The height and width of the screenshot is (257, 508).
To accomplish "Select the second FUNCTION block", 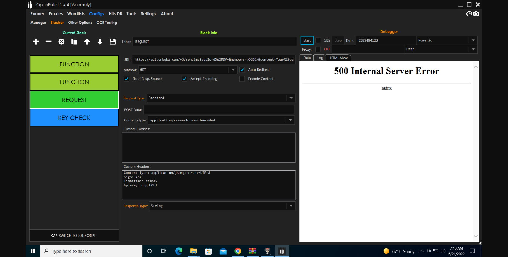I will tap(74, 82).
